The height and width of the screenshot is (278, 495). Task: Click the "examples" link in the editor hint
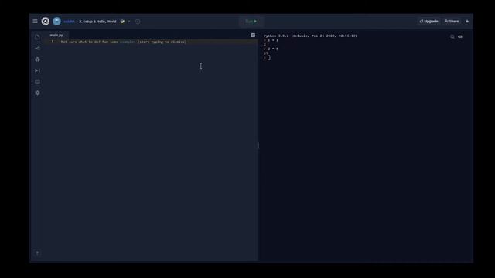click(128, 42)
